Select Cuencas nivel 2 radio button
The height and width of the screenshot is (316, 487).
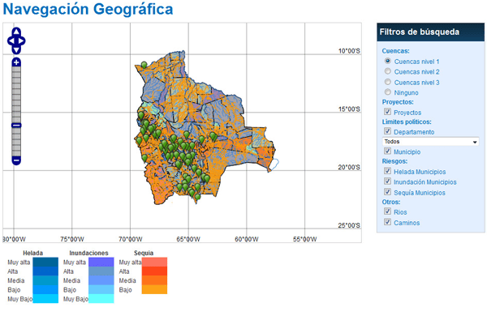(x=388, y=71)
